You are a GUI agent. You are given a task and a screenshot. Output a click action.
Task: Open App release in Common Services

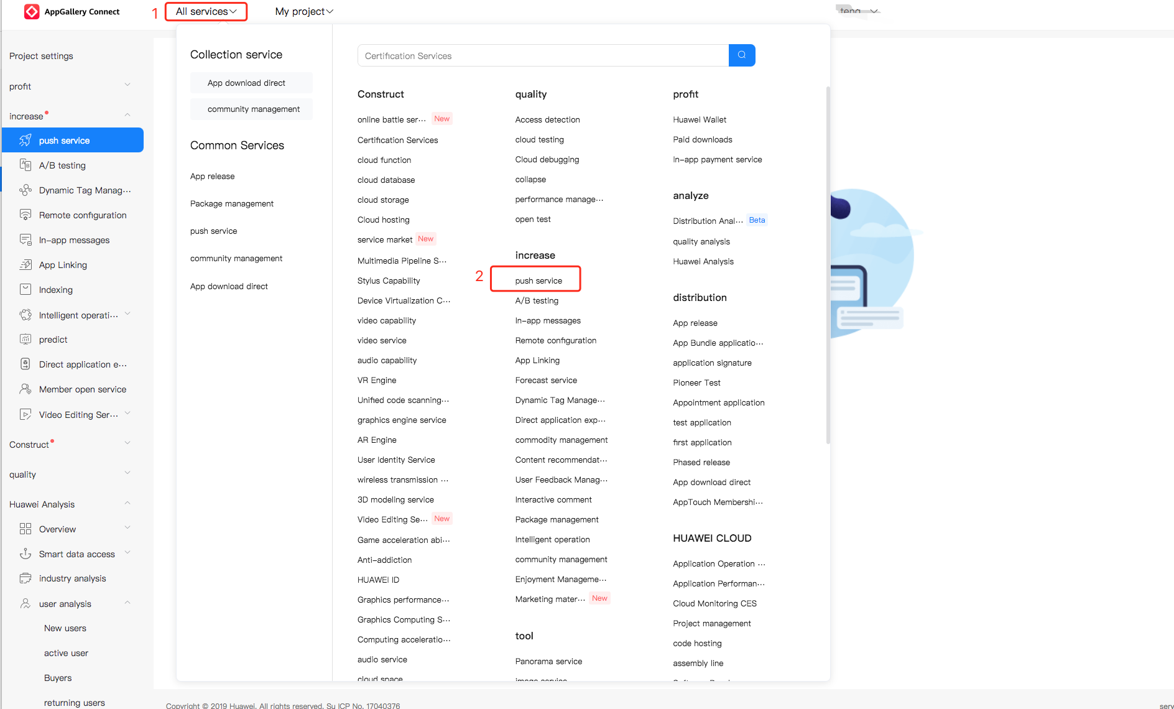tap(213, 176)
